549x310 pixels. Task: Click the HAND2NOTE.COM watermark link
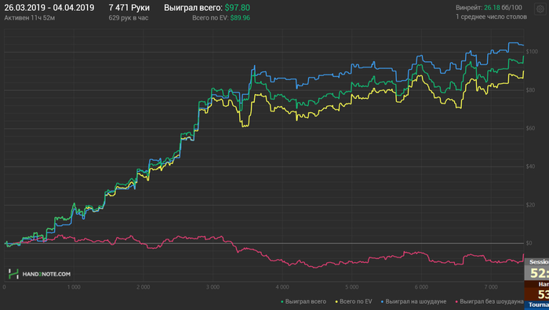coord(46,274)
